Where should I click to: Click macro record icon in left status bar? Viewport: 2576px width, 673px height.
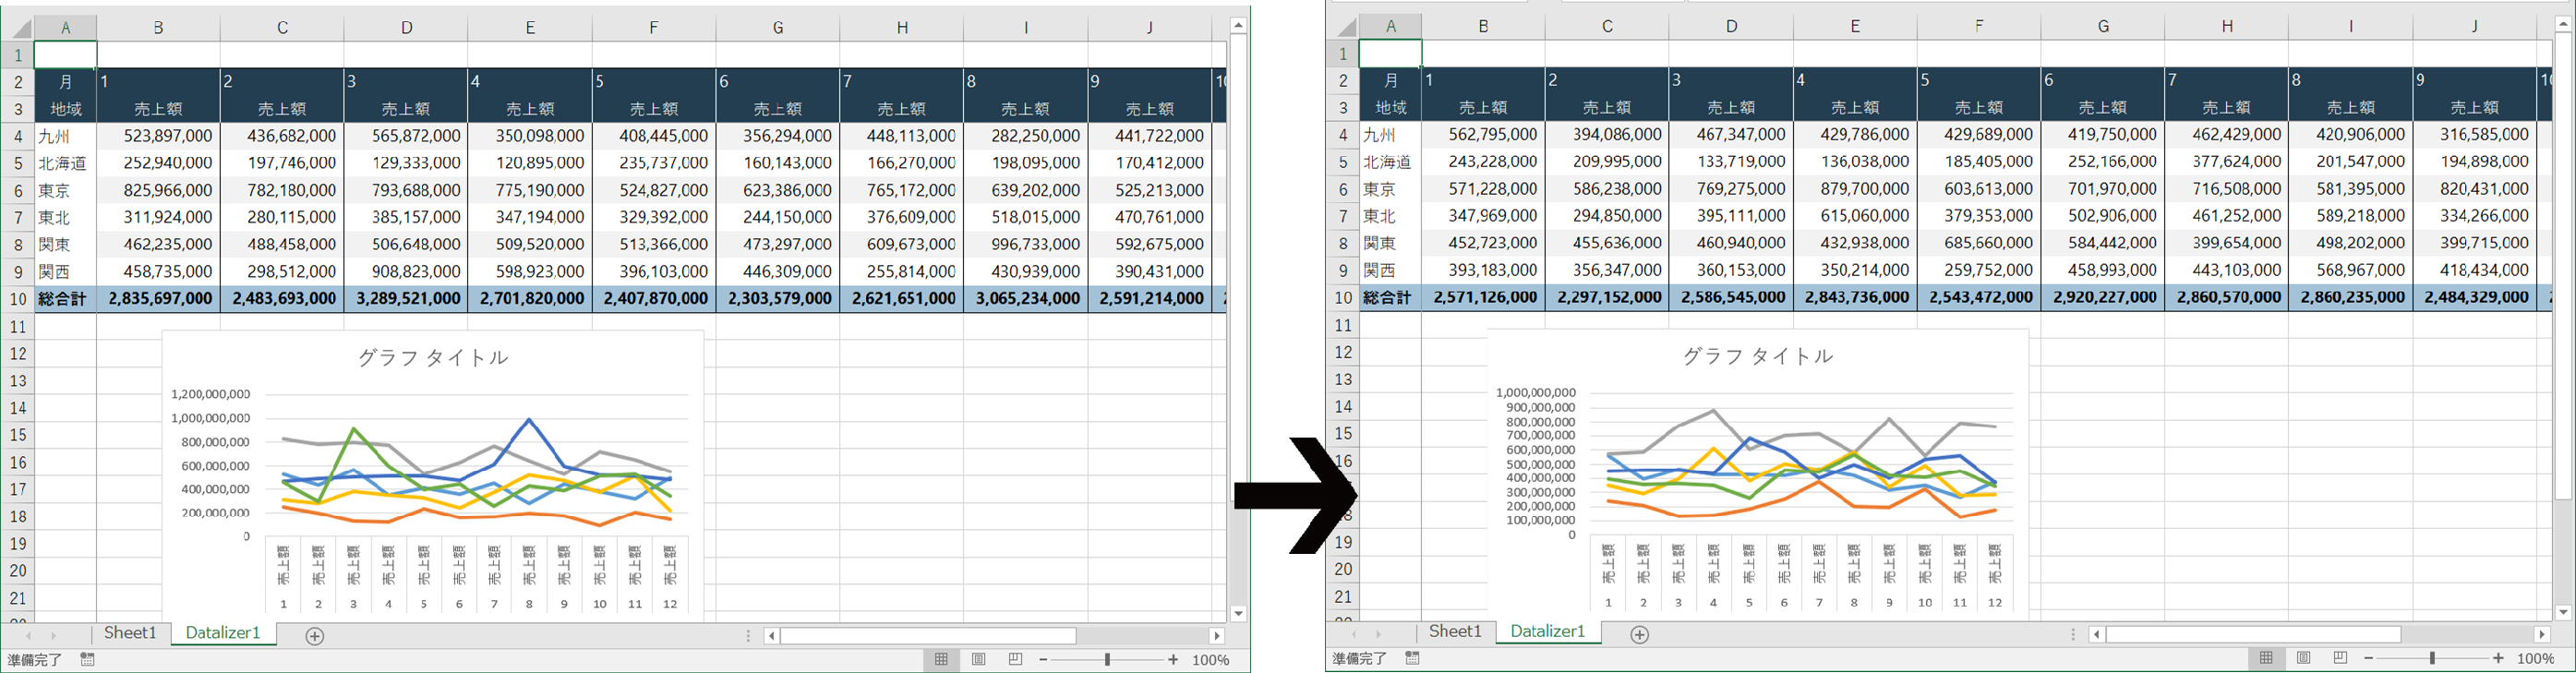pos(88,660)
